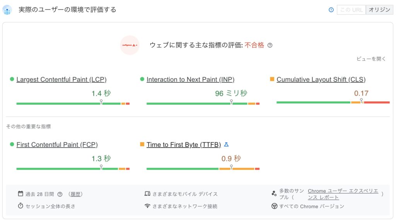The image size is (396, 222).
Task: Click the mobile devices icon
Action: (x=147, y=194)
